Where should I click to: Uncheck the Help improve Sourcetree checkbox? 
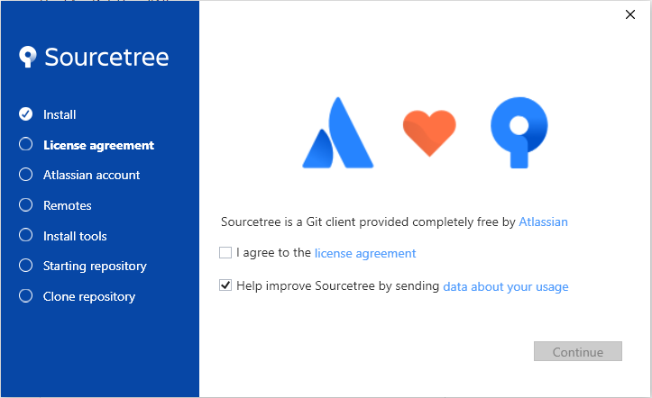click(225, 285)
